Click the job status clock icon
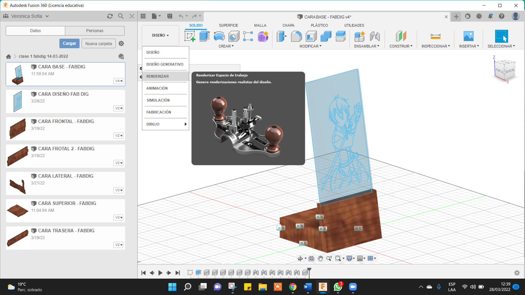525x295 pixels. point(479,16)
